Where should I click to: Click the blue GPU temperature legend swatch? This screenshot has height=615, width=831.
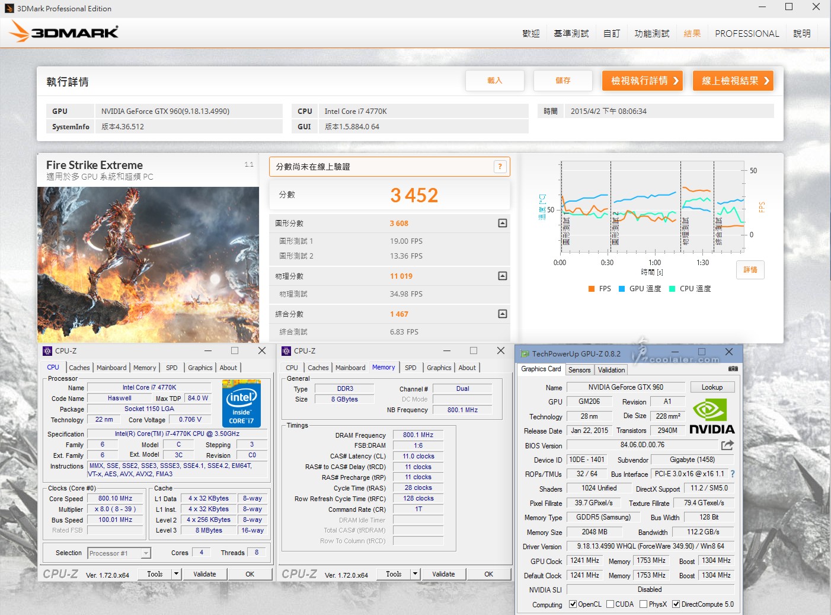tap(622, 289)
